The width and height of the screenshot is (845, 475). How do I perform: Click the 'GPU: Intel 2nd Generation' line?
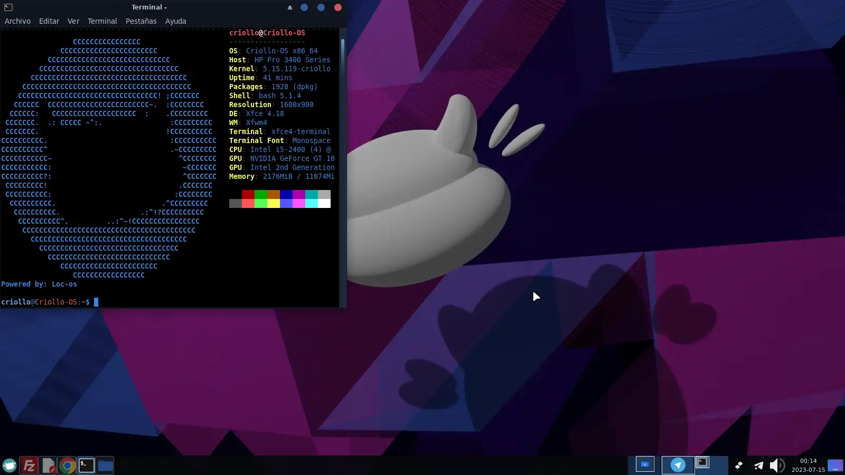[x=282, y=167]
